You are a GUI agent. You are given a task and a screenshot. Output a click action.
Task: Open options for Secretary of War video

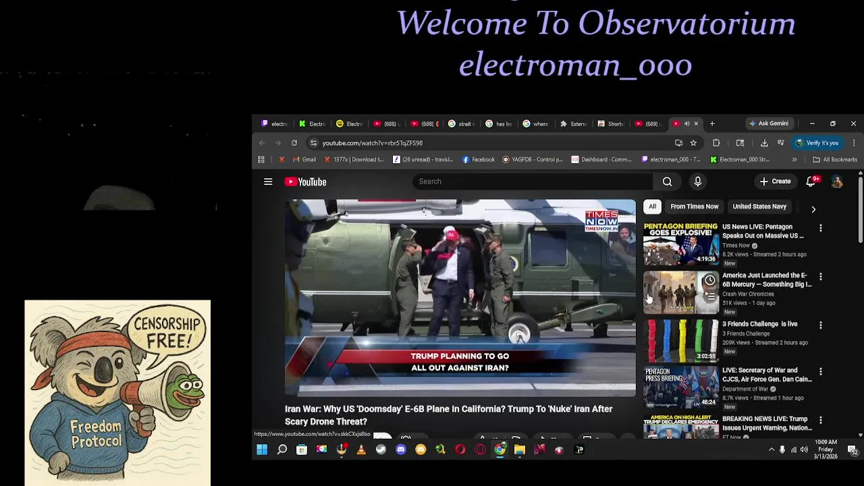click(821, 371)
